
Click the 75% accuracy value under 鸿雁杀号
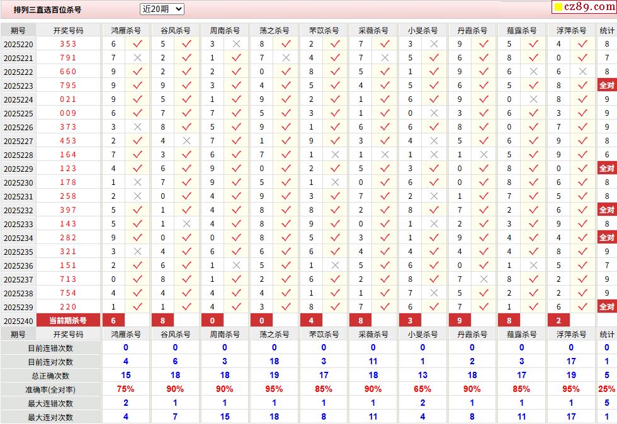click(125, 389)
